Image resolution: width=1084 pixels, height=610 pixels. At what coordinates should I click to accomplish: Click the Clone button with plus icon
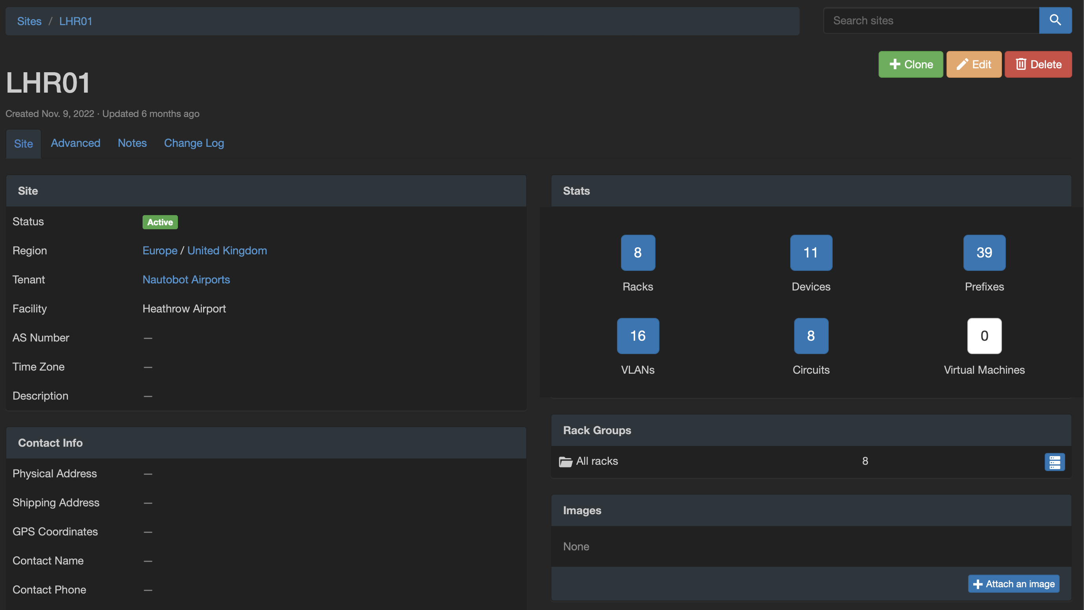click(911, 64)
